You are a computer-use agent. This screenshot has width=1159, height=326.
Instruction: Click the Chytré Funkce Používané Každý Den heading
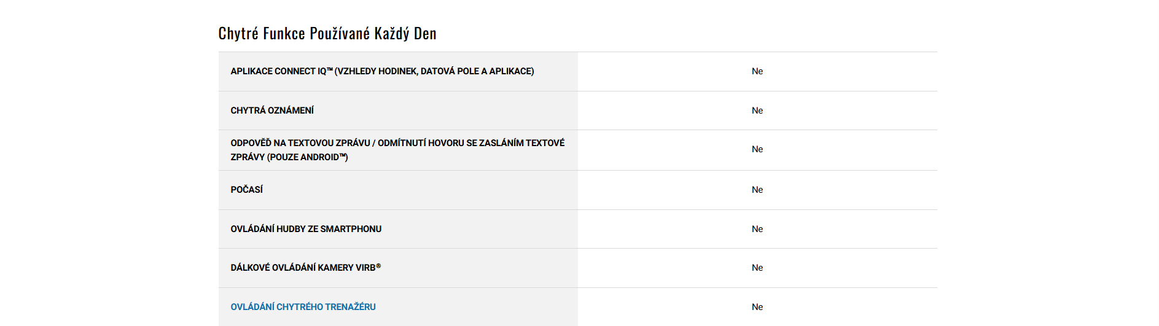coord(327,33)
